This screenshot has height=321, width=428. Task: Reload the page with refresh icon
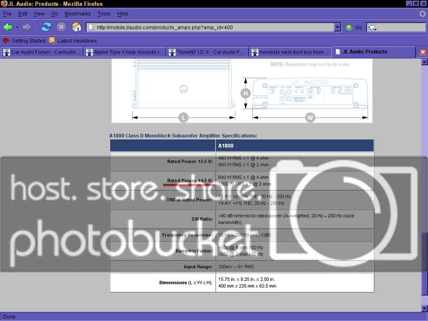pyautogui.click(x=46, y=27)
